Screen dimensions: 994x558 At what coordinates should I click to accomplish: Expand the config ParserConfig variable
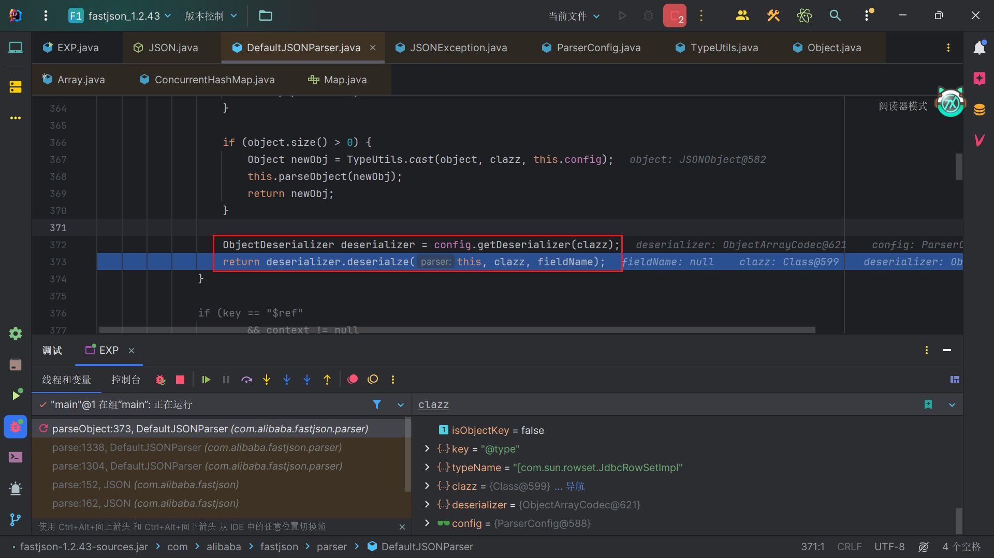pos(427,523)
